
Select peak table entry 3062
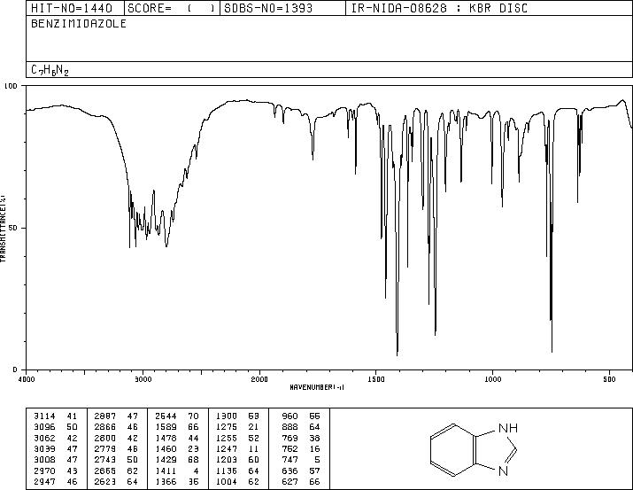pos(55,438)
